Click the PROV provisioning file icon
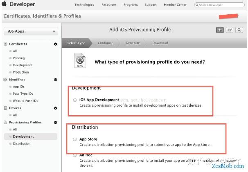The height and width of the screenshot is (172, 248). [x=80, y=60]
